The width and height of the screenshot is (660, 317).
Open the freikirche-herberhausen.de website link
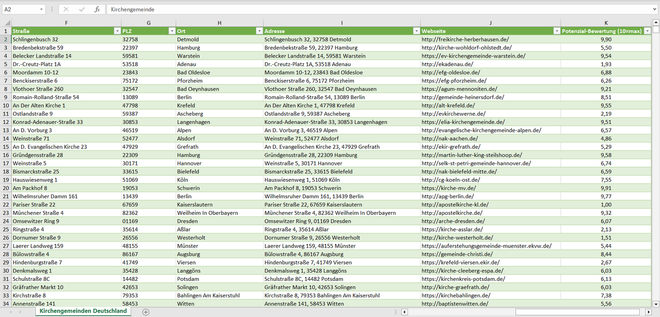pos(465,40)
